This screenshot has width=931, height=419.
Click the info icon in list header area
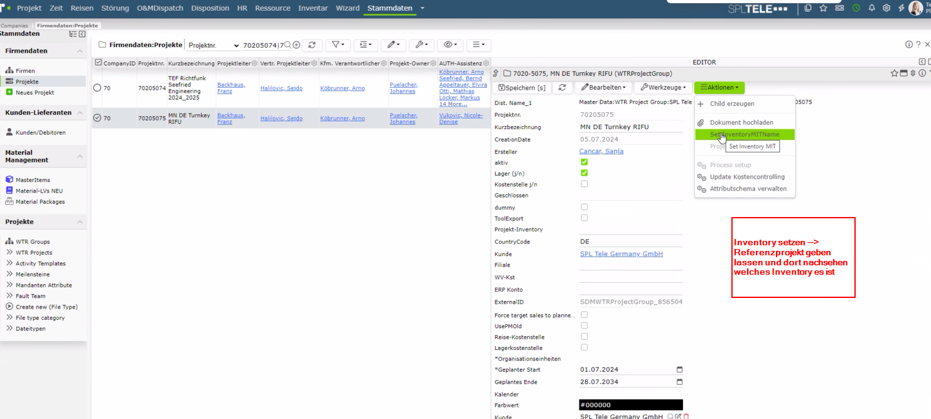tap(908, 45)
